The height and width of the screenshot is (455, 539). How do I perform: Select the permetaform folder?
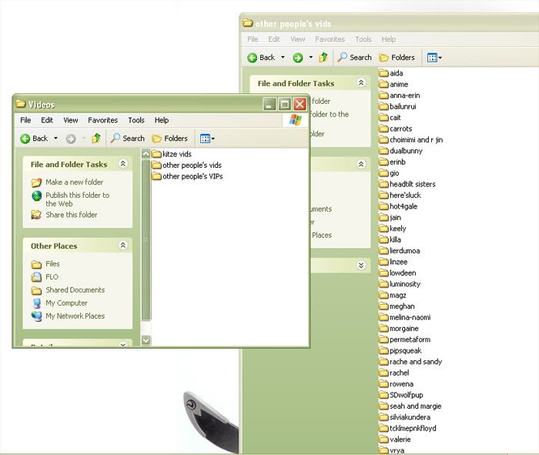404,340
